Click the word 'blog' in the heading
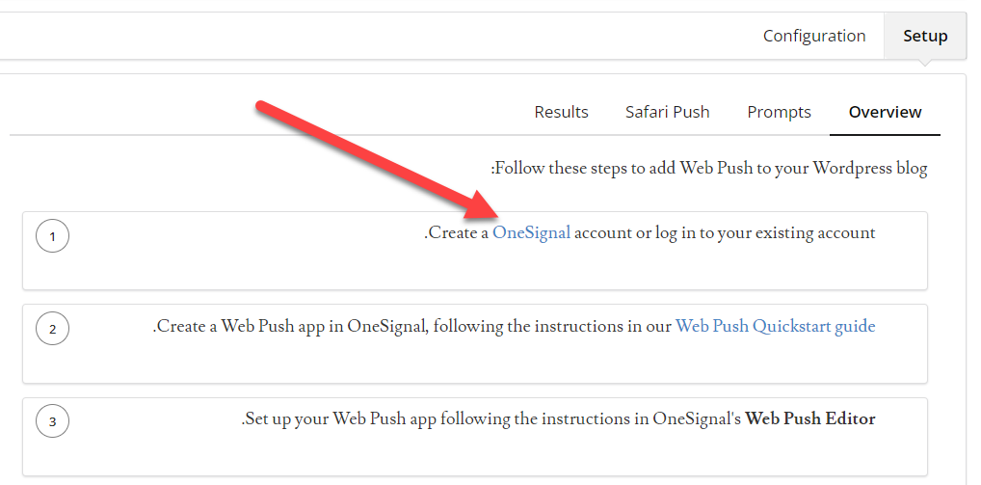 pos(912,169)
